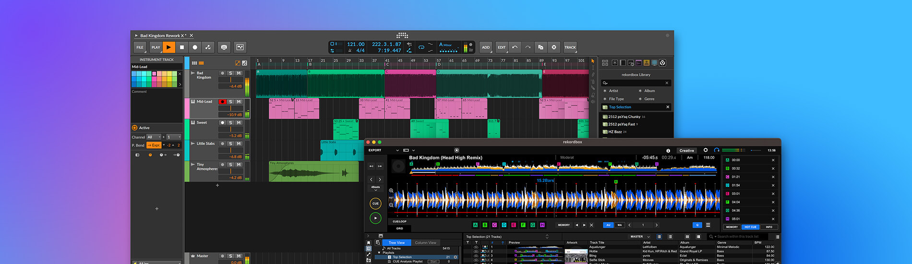Toggle the loop icon in Bitwig transport display
The image size is (912, 264).
421,47
